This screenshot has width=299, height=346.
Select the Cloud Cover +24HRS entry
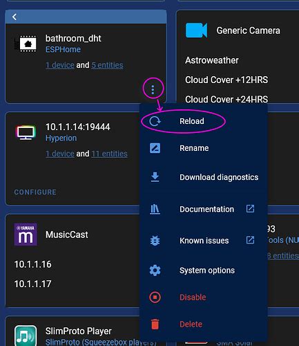coord(226,100)
